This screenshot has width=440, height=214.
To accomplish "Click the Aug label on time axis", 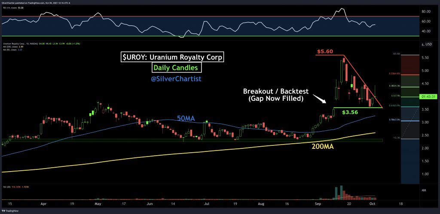I will [x=261, y=204].
